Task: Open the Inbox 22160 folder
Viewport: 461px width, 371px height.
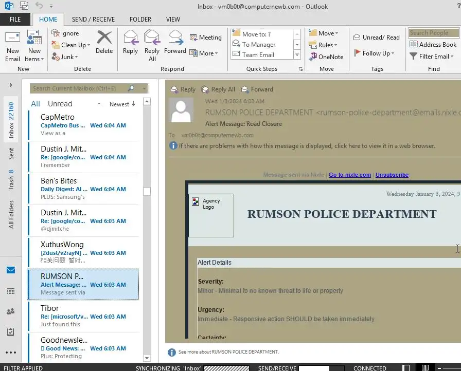Action: click(x=11, y=119)
